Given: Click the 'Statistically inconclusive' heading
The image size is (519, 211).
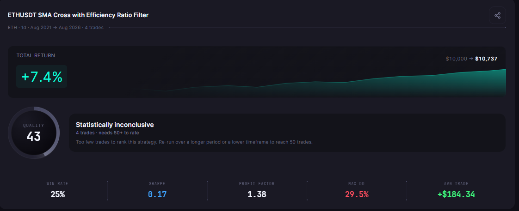Looking at the screenshot, I should coord(115,125).
